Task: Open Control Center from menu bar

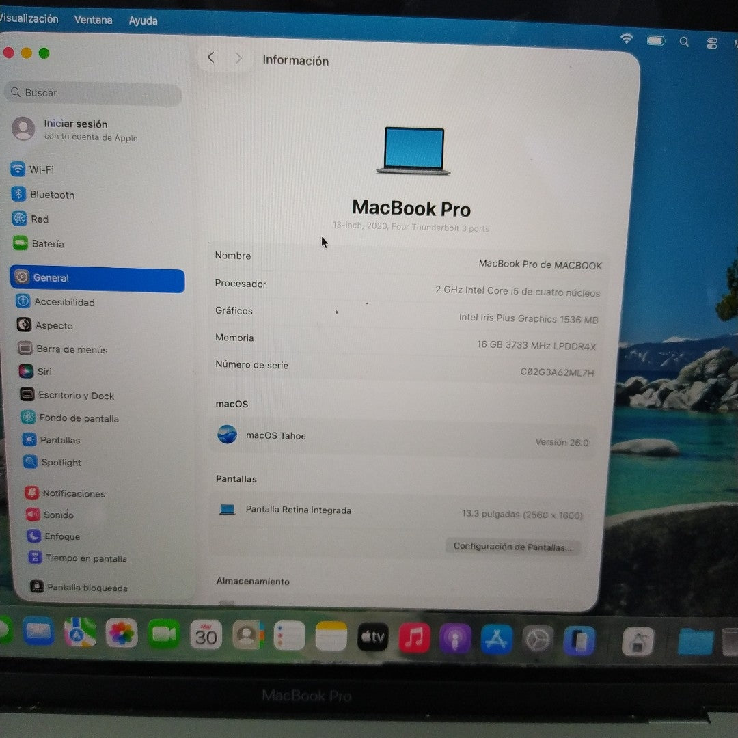Action: click(x=712, y=43)
